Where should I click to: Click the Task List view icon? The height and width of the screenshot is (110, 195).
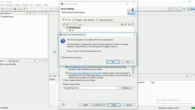coord(10,61)
